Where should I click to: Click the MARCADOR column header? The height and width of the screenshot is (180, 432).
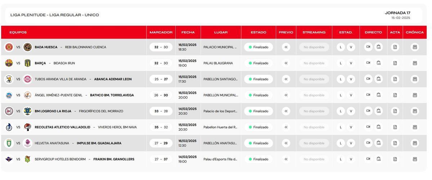coord(161,32)
